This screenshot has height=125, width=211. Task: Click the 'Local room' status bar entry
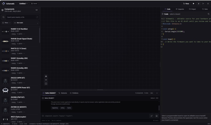click(23, 124)
